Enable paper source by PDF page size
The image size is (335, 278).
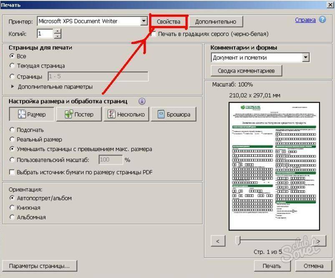(12, 172)
